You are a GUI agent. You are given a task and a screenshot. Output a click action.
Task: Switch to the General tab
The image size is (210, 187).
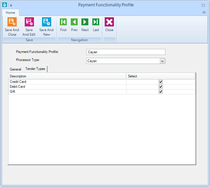point(15,69)
